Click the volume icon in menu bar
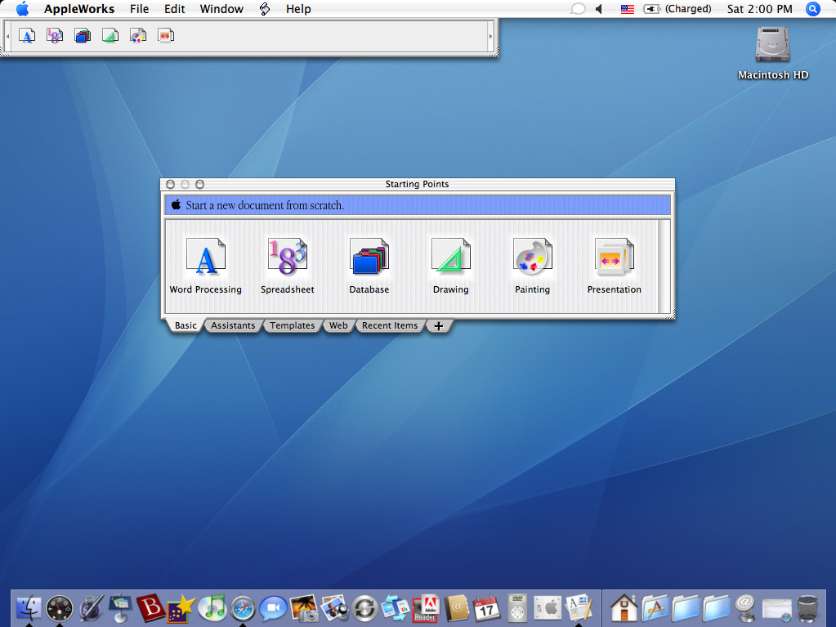Screen dimensions: 836x627 [x=600, y=9]
